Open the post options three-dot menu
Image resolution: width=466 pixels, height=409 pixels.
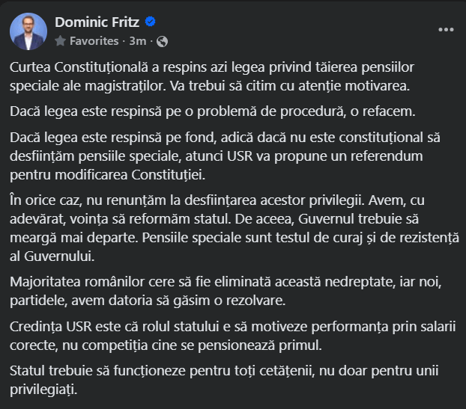point(446,30)
